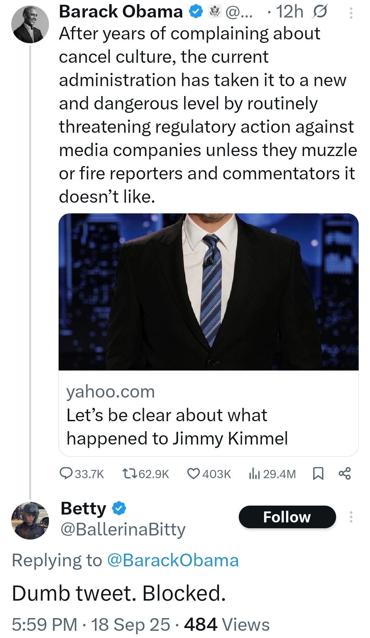Like the tweet with 403K hearts
This screenshot has height=638, width=370.
pyautogui.click(x=194, y=474)
